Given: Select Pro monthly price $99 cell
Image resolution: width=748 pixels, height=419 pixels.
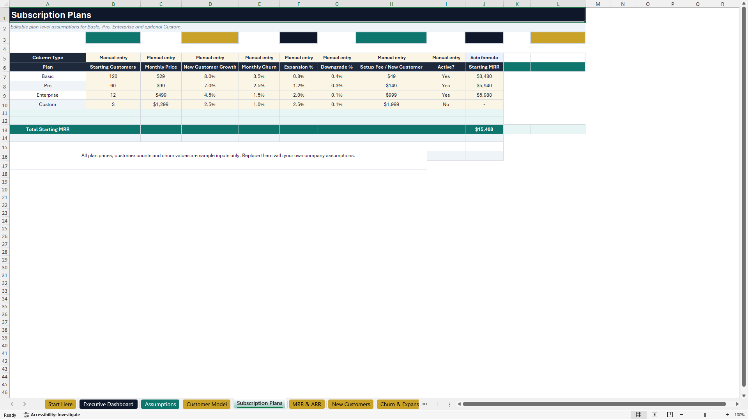Looking at the screenshot, I should point(161,86).
